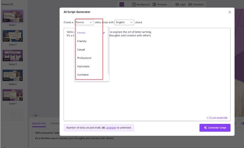Click the music icon on Scene 2

point(21,40)
